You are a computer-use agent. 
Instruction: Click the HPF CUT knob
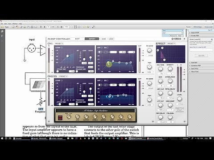pos(160,93)
